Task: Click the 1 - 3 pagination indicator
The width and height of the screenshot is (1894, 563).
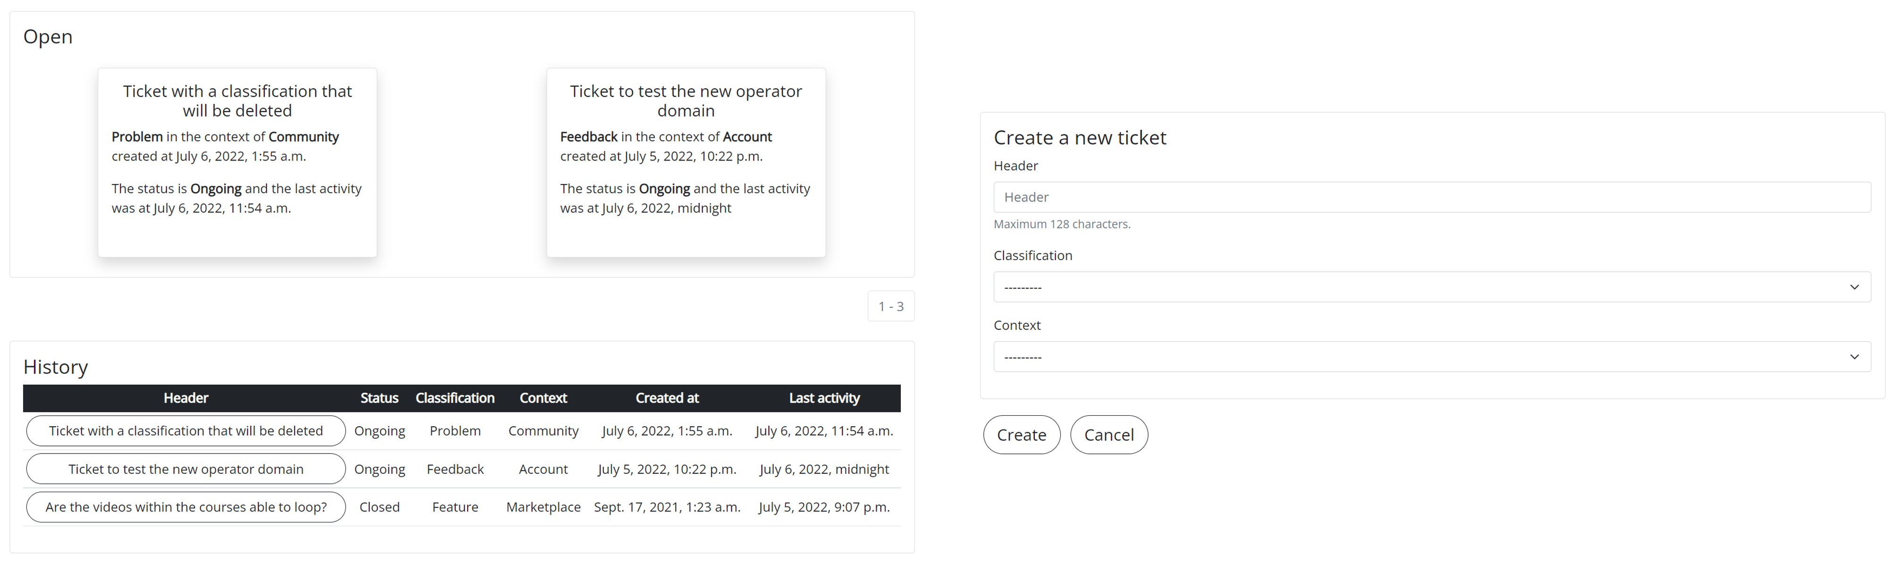Action: point(890,306)
